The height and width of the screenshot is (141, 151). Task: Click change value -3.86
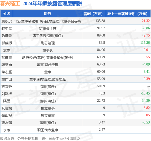[x=146, y=28]
